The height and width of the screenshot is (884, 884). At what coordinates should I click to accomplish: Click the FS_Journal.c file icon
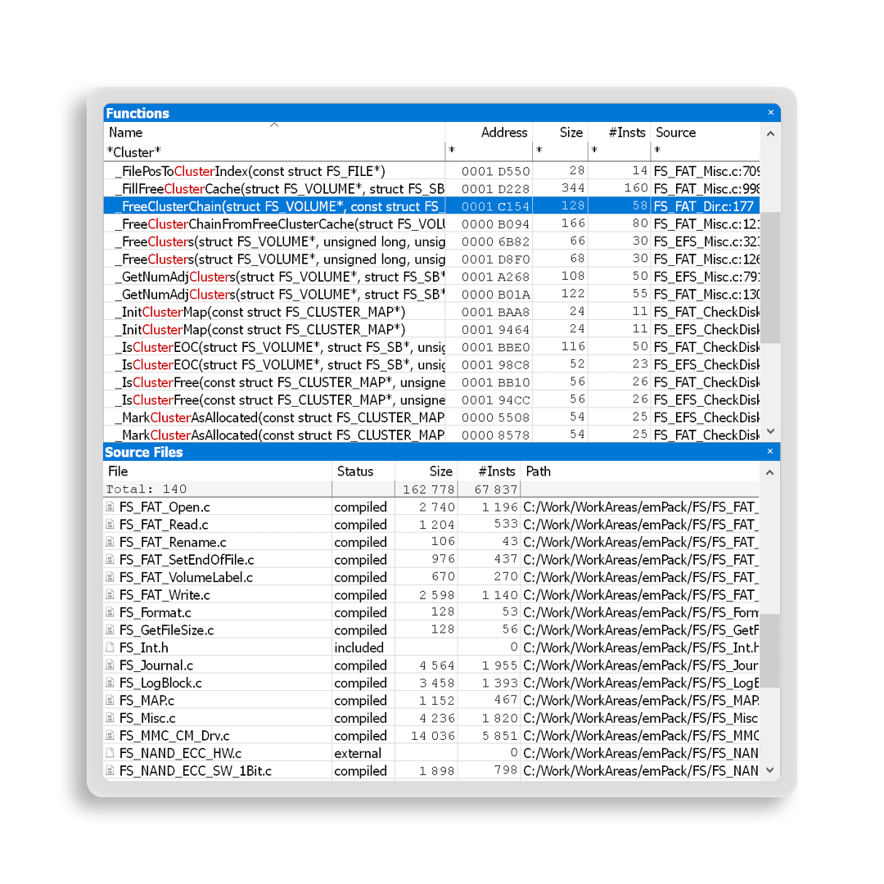tap(110, 665)
